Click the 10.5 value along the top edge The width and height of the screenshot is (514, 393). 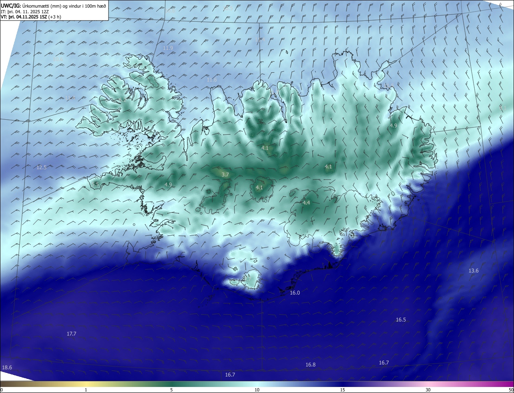[x=228, y=8]
